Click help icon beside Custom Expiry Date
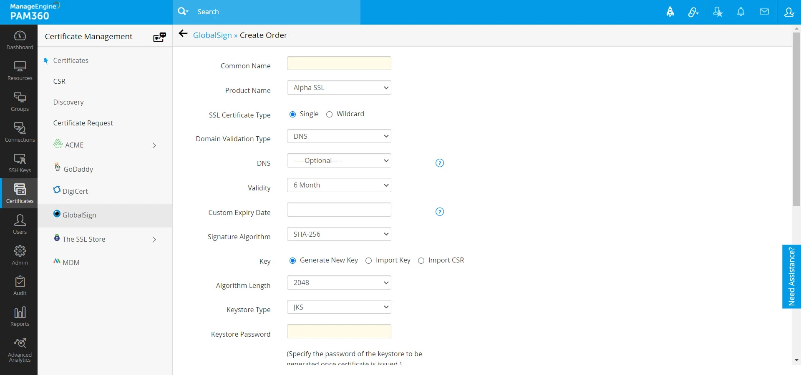 (440, 212)
